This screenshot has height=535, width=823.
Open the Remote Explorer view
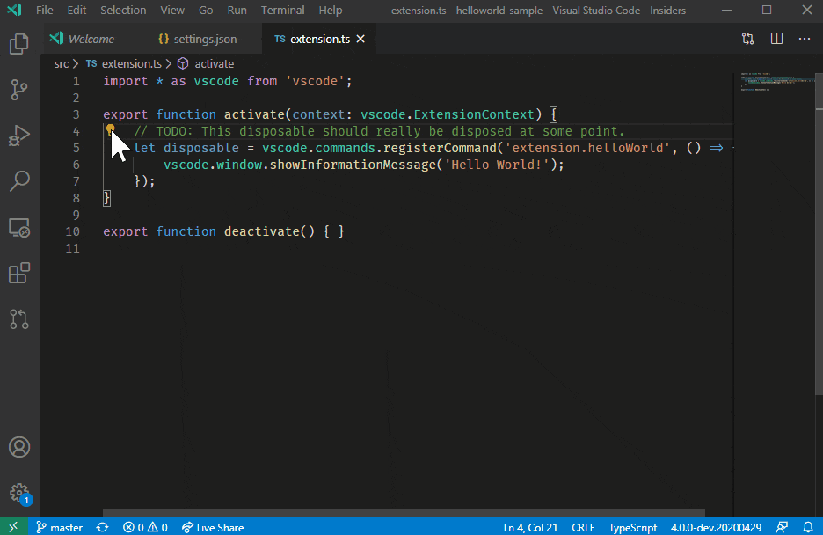pyautogui.click(x=19, y=227)
